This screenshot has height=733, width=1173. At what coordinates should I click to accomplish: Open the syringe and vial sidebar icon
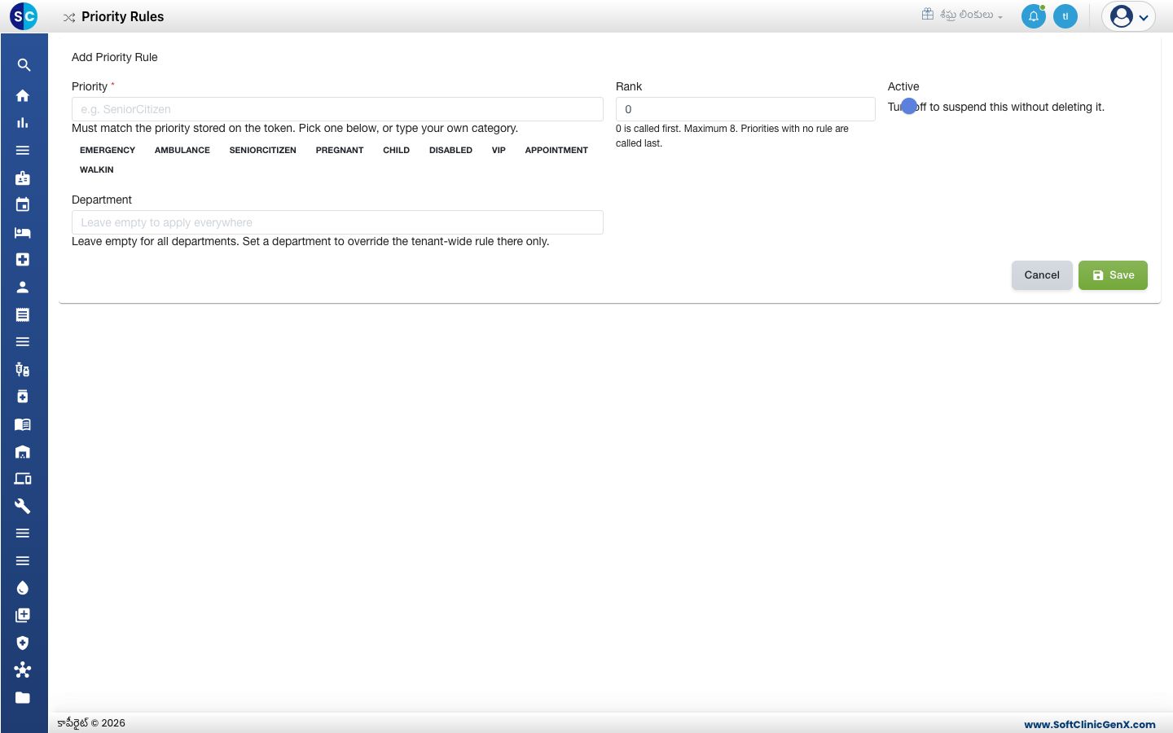(23, 369)
